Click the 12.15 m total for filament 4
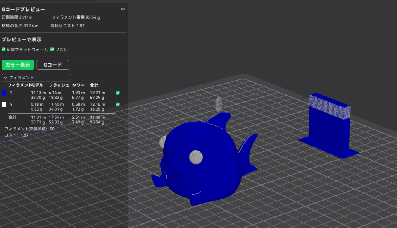The height and width of the screenshot is (228, 397). (x=97, y=105)
